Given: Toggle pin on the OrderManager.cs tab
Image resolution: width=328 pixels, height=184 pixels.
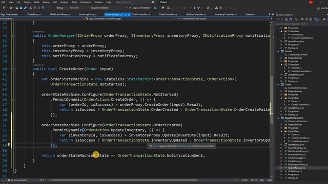Looking at the screenshot, I should tap(126, 15).
